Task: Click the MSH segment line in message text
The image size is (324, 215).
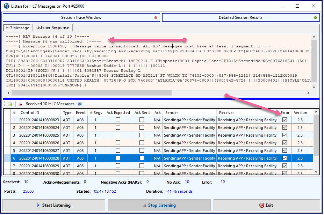Action: (x=158, y=51)
